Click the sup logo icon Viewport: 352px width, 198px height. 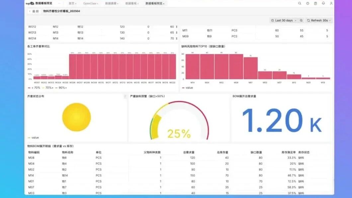pyautogui.click(x=30, y=3)
